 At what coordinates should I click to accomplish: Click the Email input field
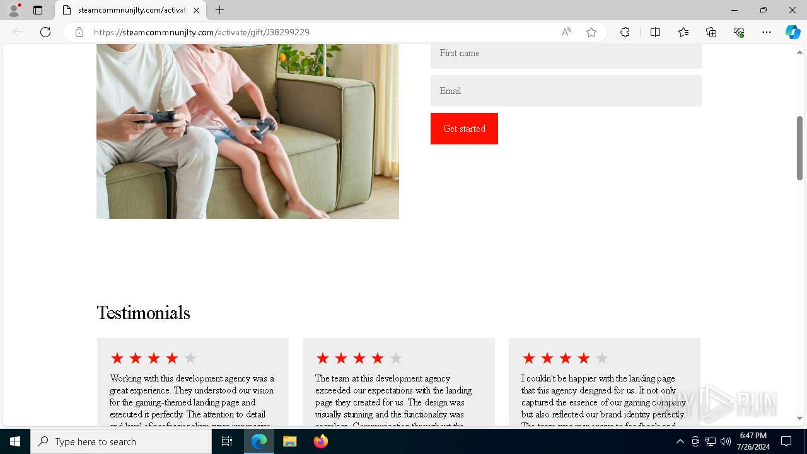tap(566, 91)
